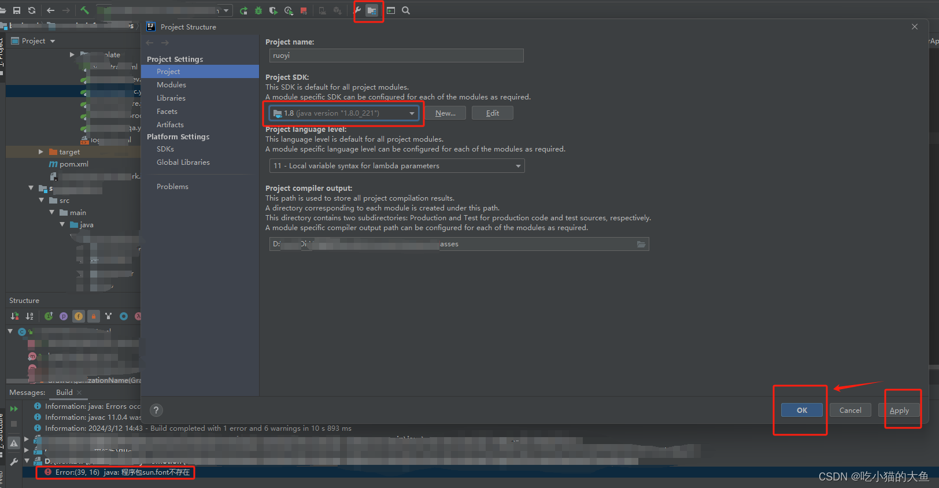This screenshot has width=939, height=488.
Task: Switch to the Build tab in Messages
Action: point(64,393)
